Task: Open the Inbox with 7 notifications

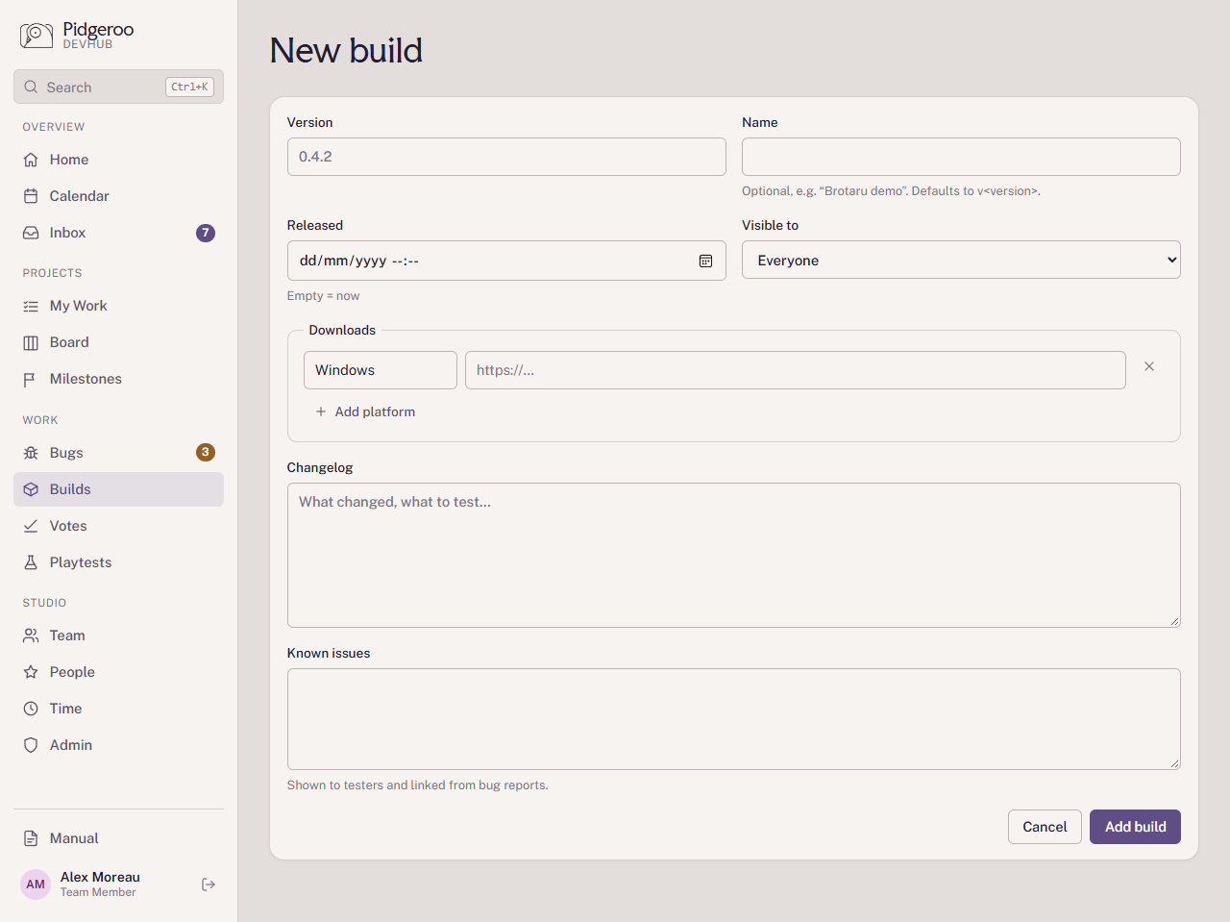Action: pyautogui.click(x=118, y=233)
